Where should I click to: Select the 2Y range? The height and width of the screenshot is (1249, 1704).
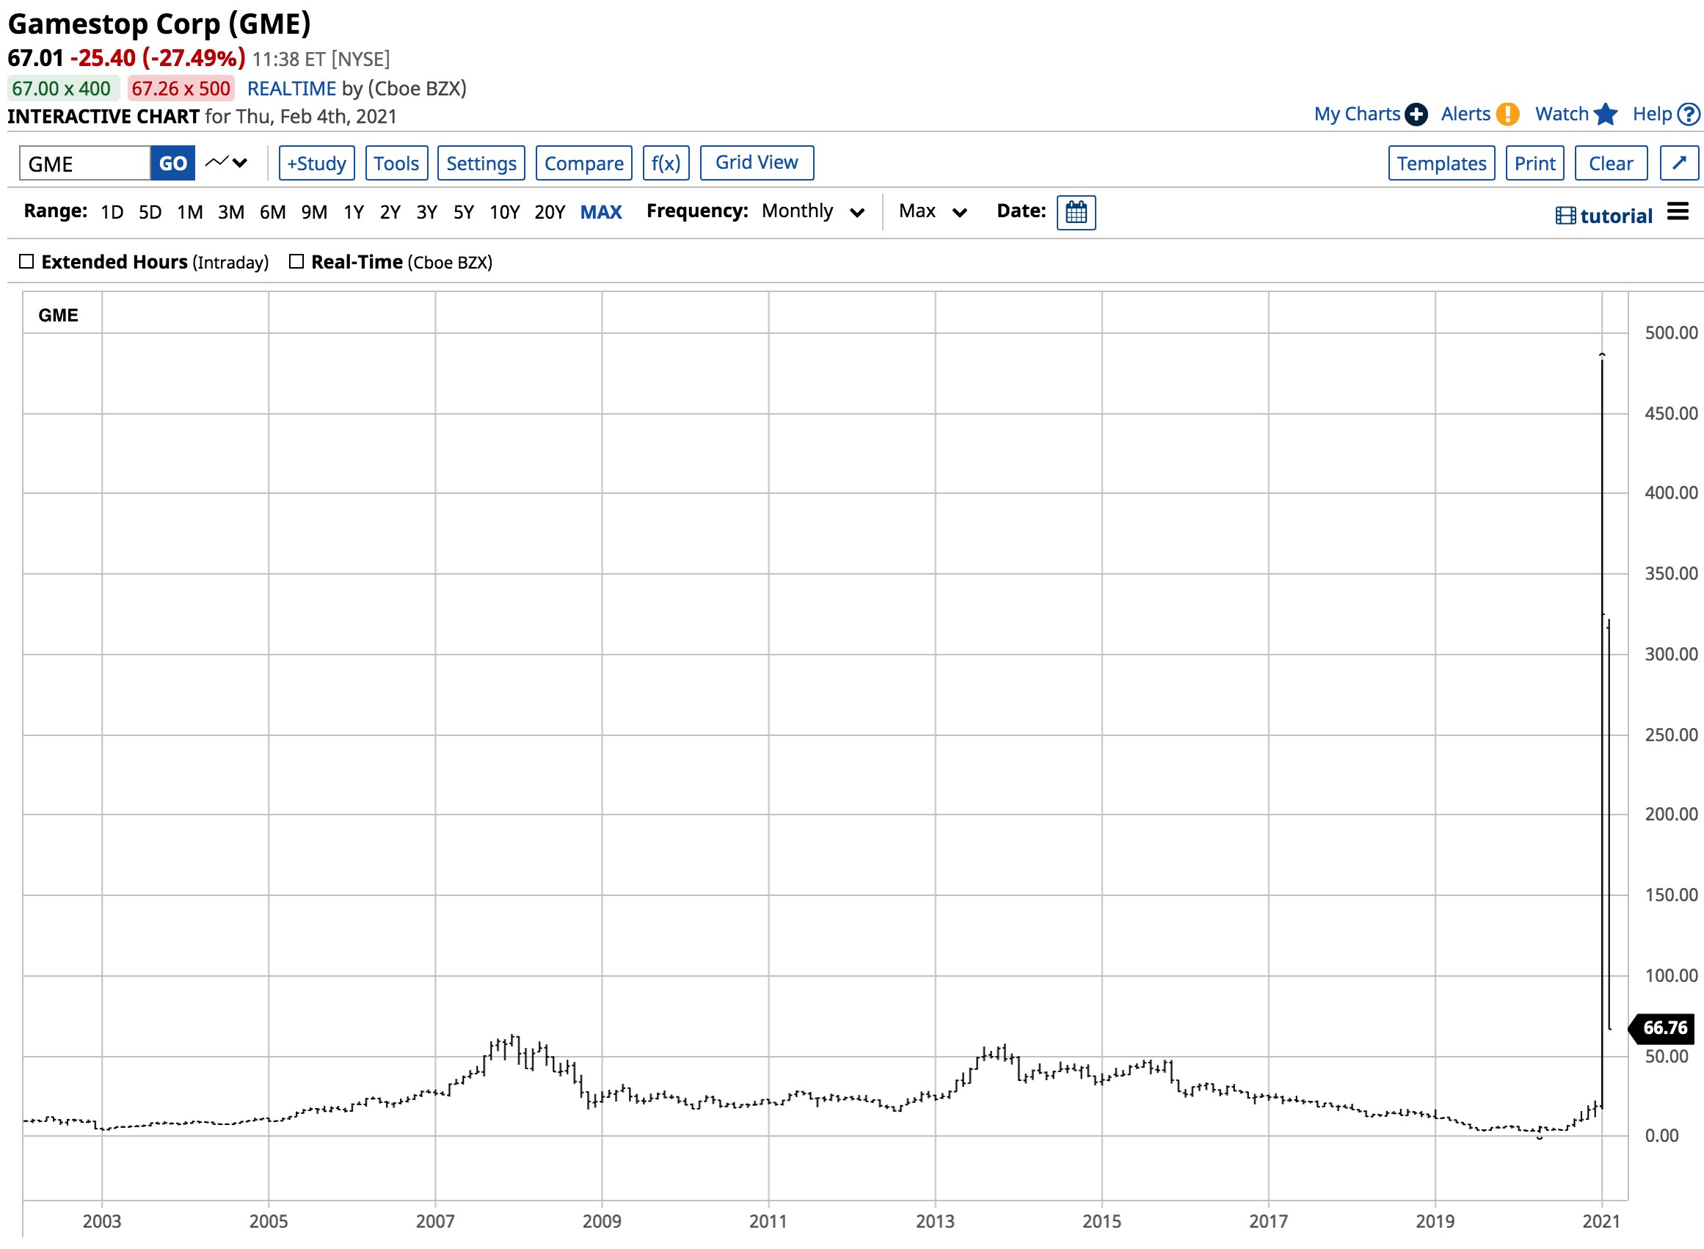click(x=390, y=211)
